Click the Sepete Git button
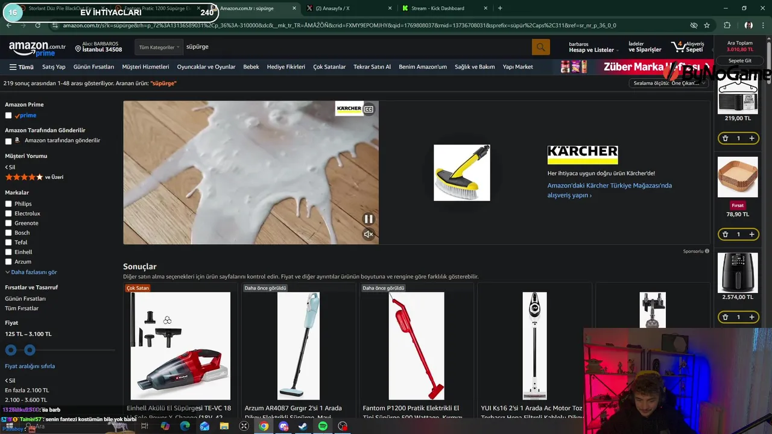Screen dimensions: 772x434 coord(740,61)
